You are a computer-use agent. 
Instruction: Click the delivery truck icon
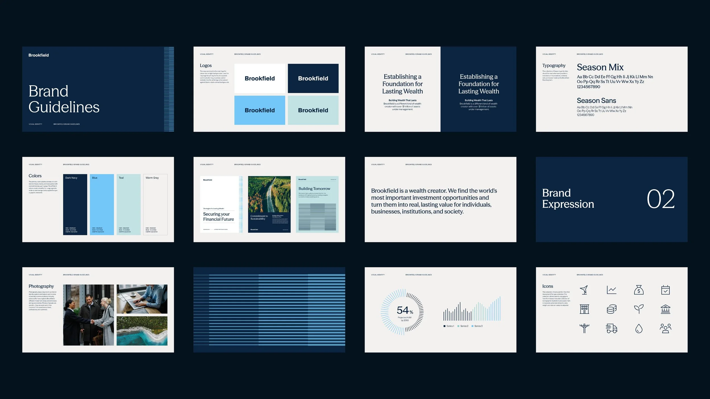click(611, 328)
